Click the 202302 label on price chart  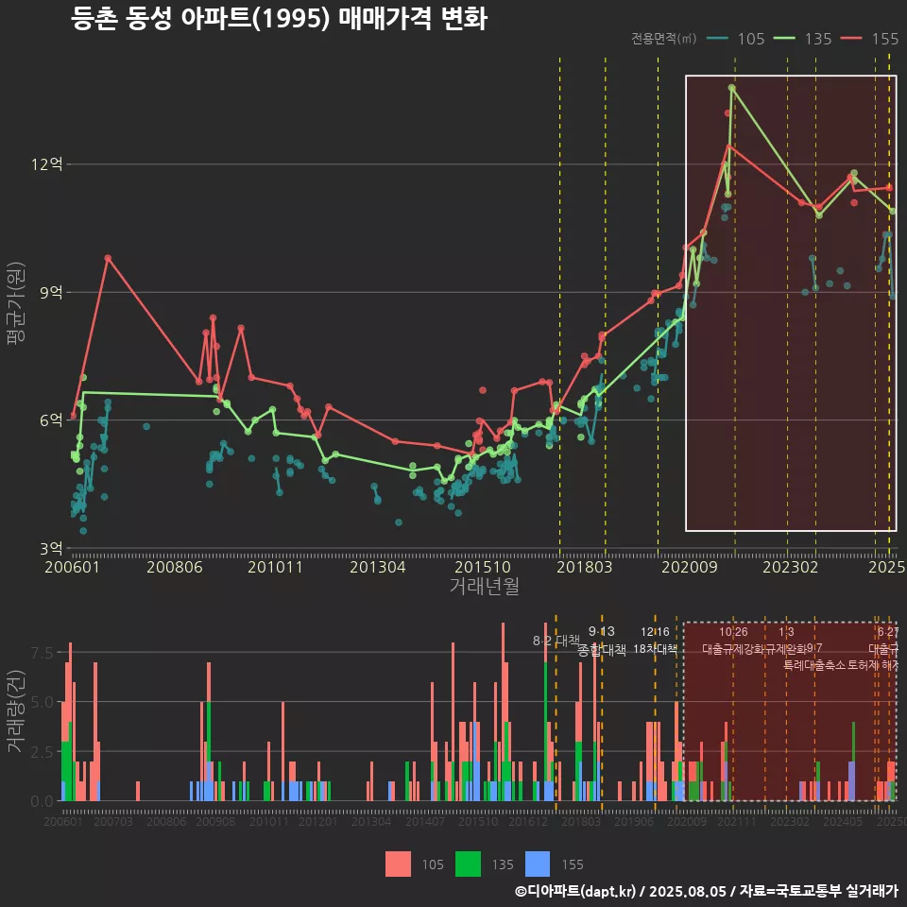[790, 567]
